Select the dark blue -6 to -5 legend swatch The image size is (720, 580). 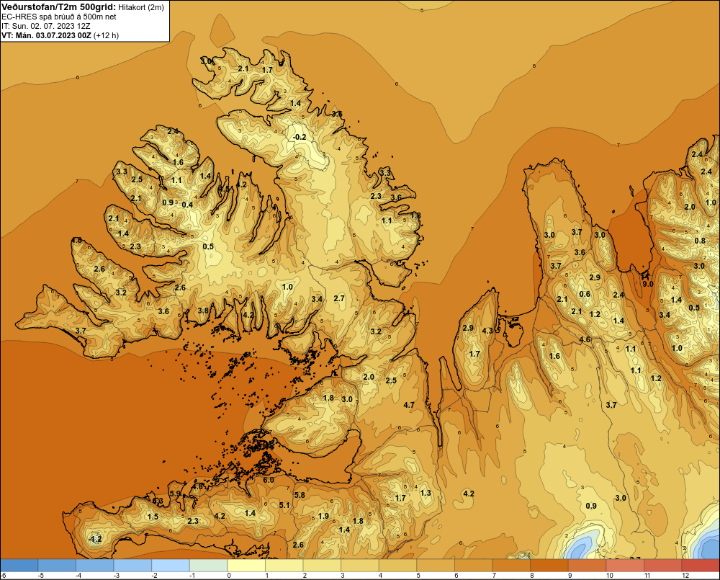click(19, 565)
